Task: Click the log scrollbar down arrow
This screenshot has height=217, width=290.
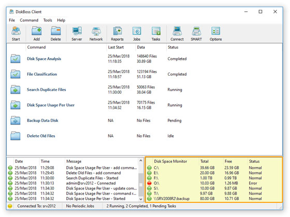Action: point(141,199)
